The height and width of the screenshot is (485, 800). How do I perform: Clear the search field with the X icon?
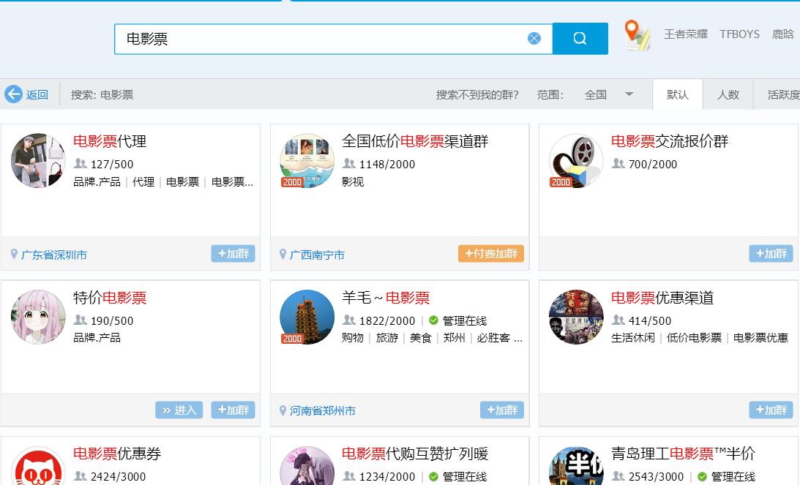[534, 39]
